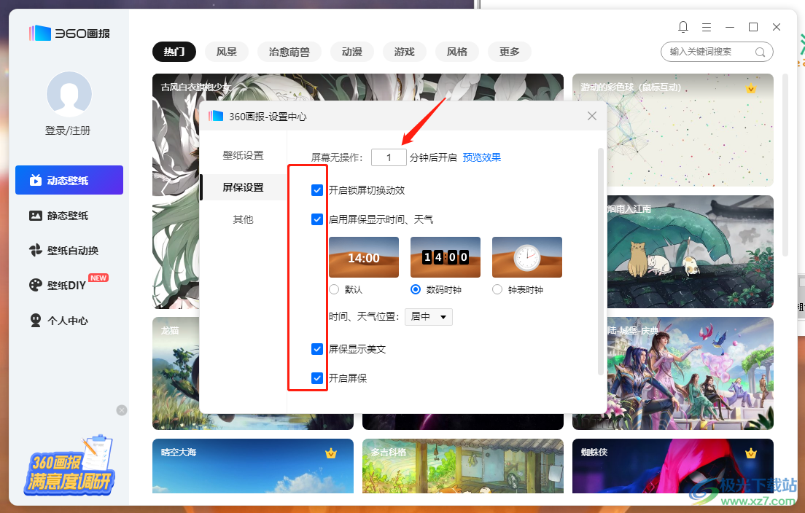Click the analog clock style thumbnail
The height and width of the screenshot is (513, 805).
click(x=526, y=257)
